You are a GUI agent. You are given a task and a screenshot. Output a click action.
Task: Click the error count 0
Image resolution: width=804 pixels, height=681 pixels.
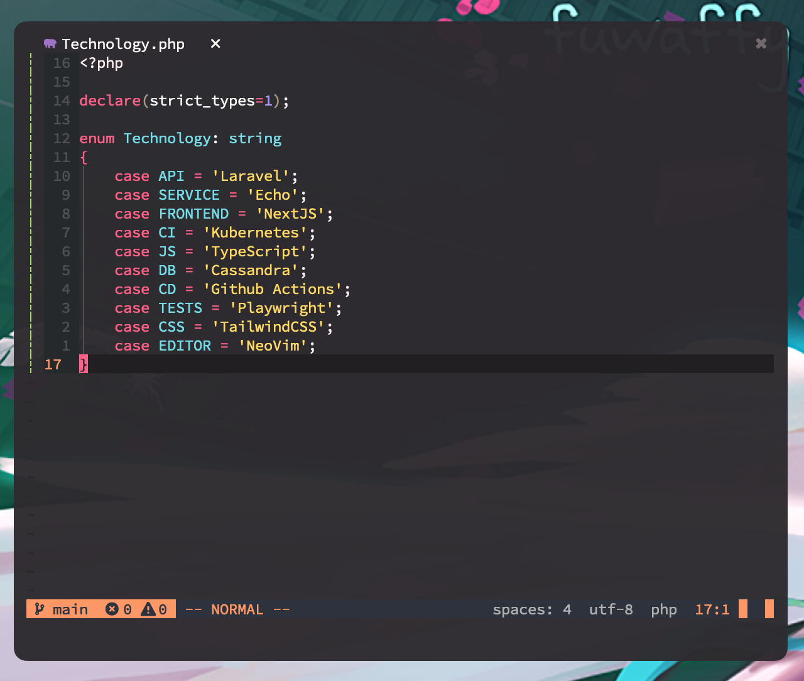[x=128, y=609]
